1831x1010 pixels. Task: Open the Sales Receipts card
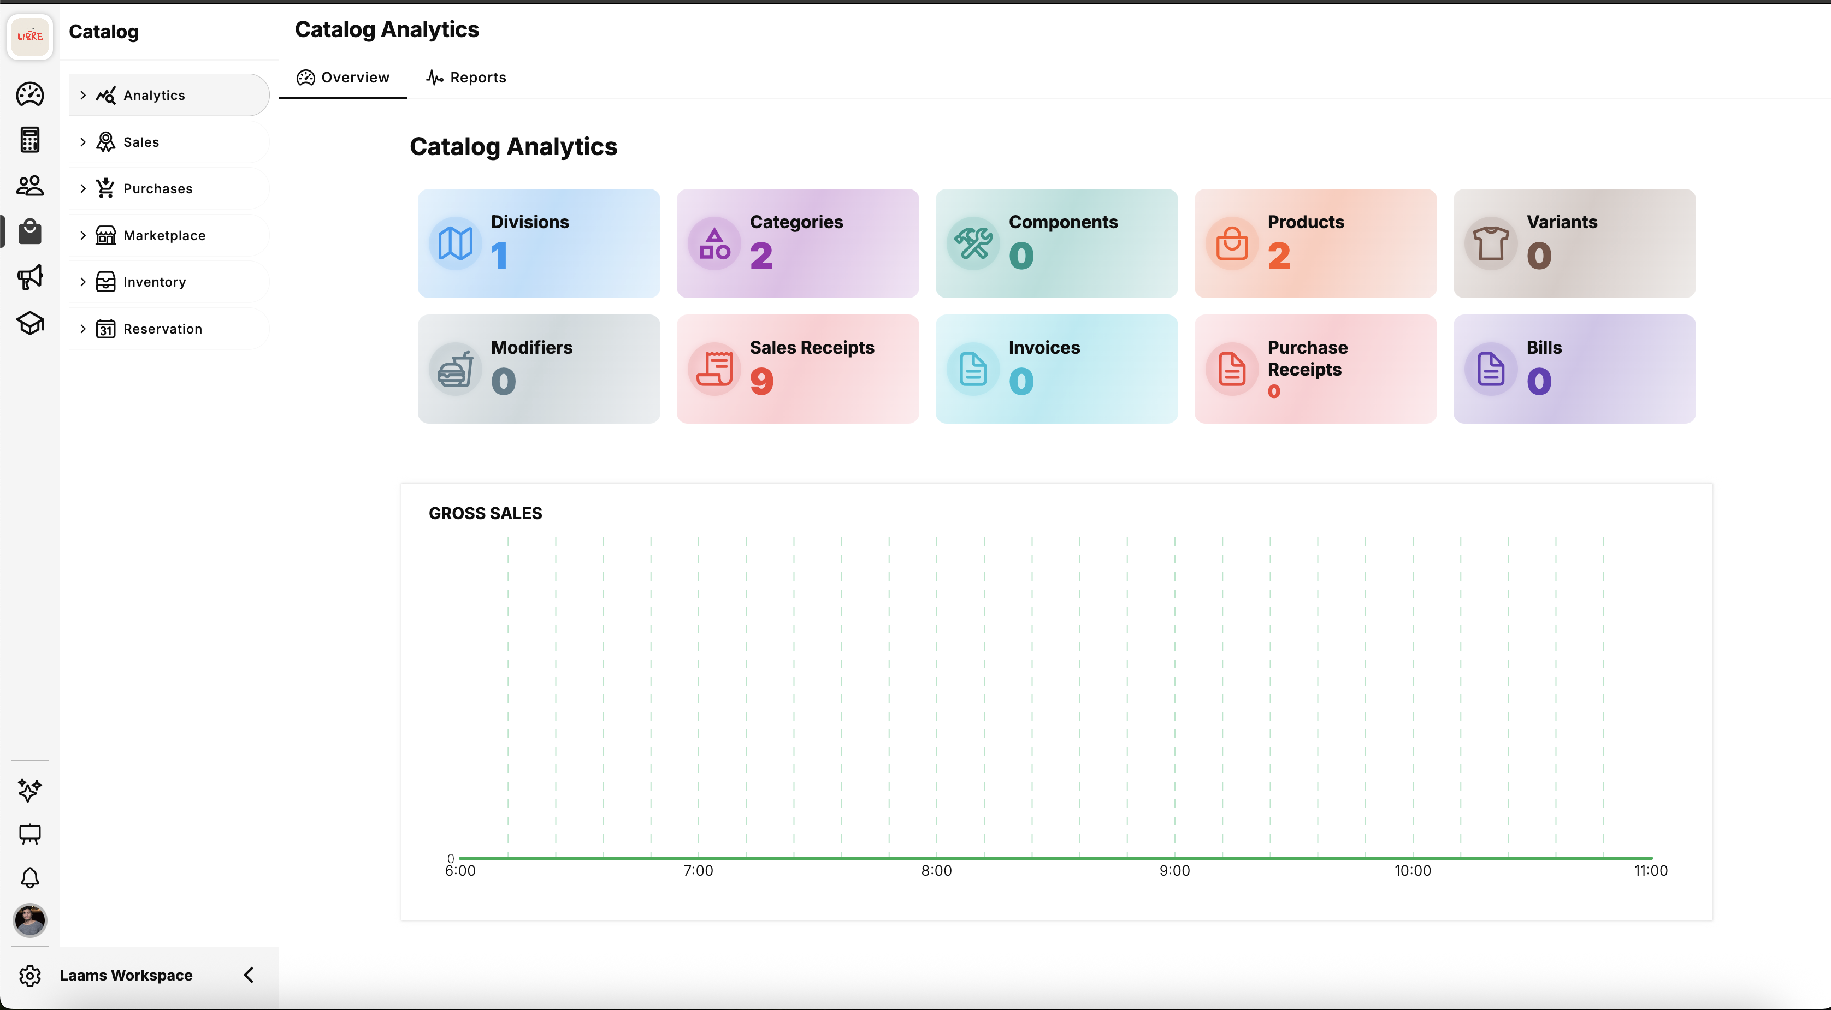(x=797, y=369)
